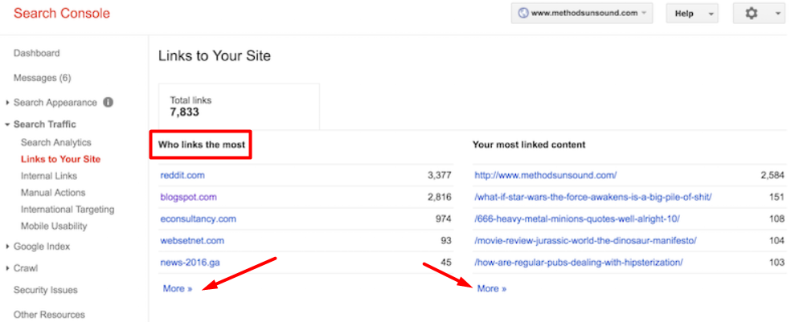Click the Your most linked content heading
The width and height of the screenshot is (799, 322).
tap(529, 145)
